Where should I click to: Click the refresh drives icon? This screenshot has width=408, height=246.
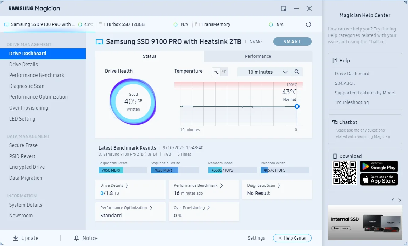(x=308, y=24)
